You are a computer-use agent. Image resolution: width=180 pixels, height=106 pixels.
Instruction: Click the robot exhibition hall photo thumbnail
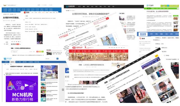coord(49,72)
